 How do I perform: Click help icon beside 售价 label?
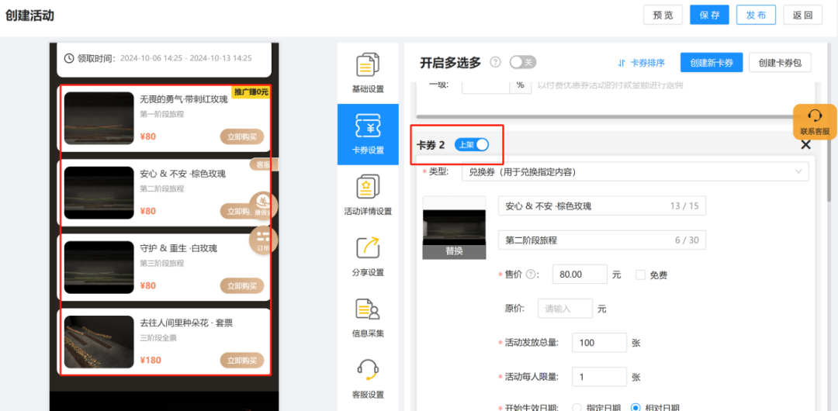point(531,275)
